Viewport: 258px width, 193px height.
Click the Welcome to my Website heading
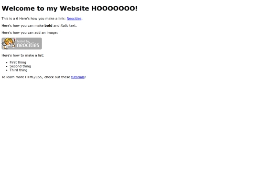pyautogui.click(x=69, y=9)
